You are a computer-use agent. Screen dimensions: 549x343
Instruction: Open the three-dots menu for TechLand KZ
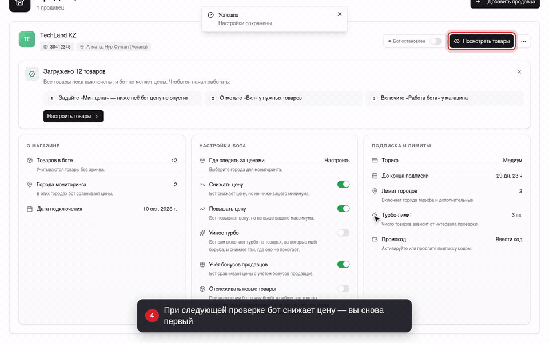point(523,41)
